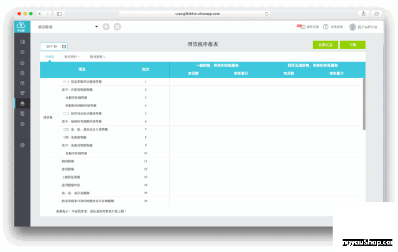Click the highlighted tax stamp sidebar icon
Screen dimensions: 398x252
(22, 103)
